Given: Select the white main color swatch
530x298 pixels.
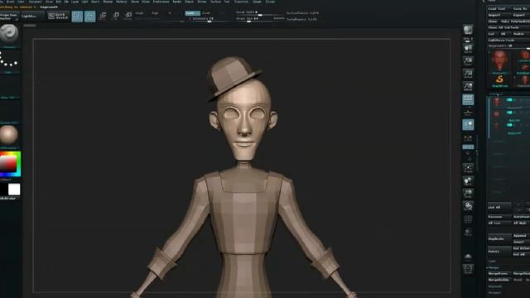Looking at the screenshot, I should click(14, 190).
